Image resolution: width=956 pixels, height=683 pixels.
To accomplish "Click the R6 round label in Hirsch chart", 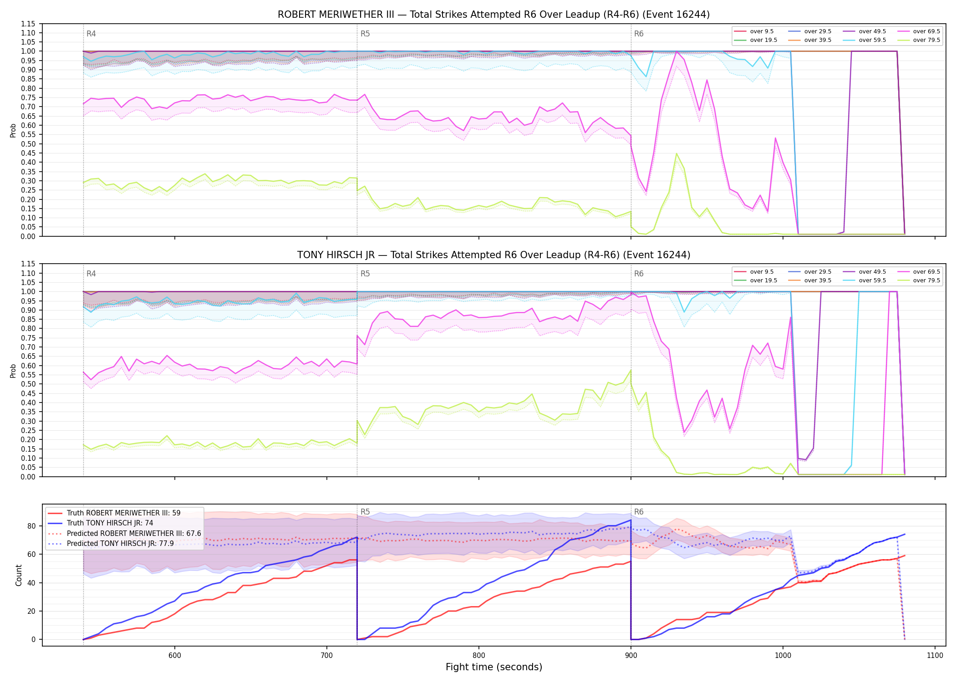I will [x=639, y=274].
